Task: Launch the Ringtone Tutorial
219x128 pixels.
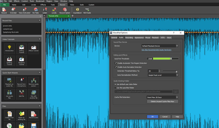Action: coord(21,60)
